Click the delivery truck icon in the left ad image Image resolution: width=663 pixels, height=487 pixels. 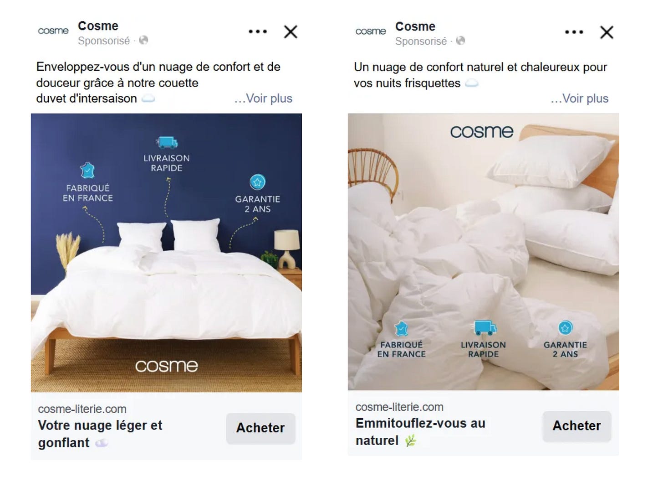point(167,142)
